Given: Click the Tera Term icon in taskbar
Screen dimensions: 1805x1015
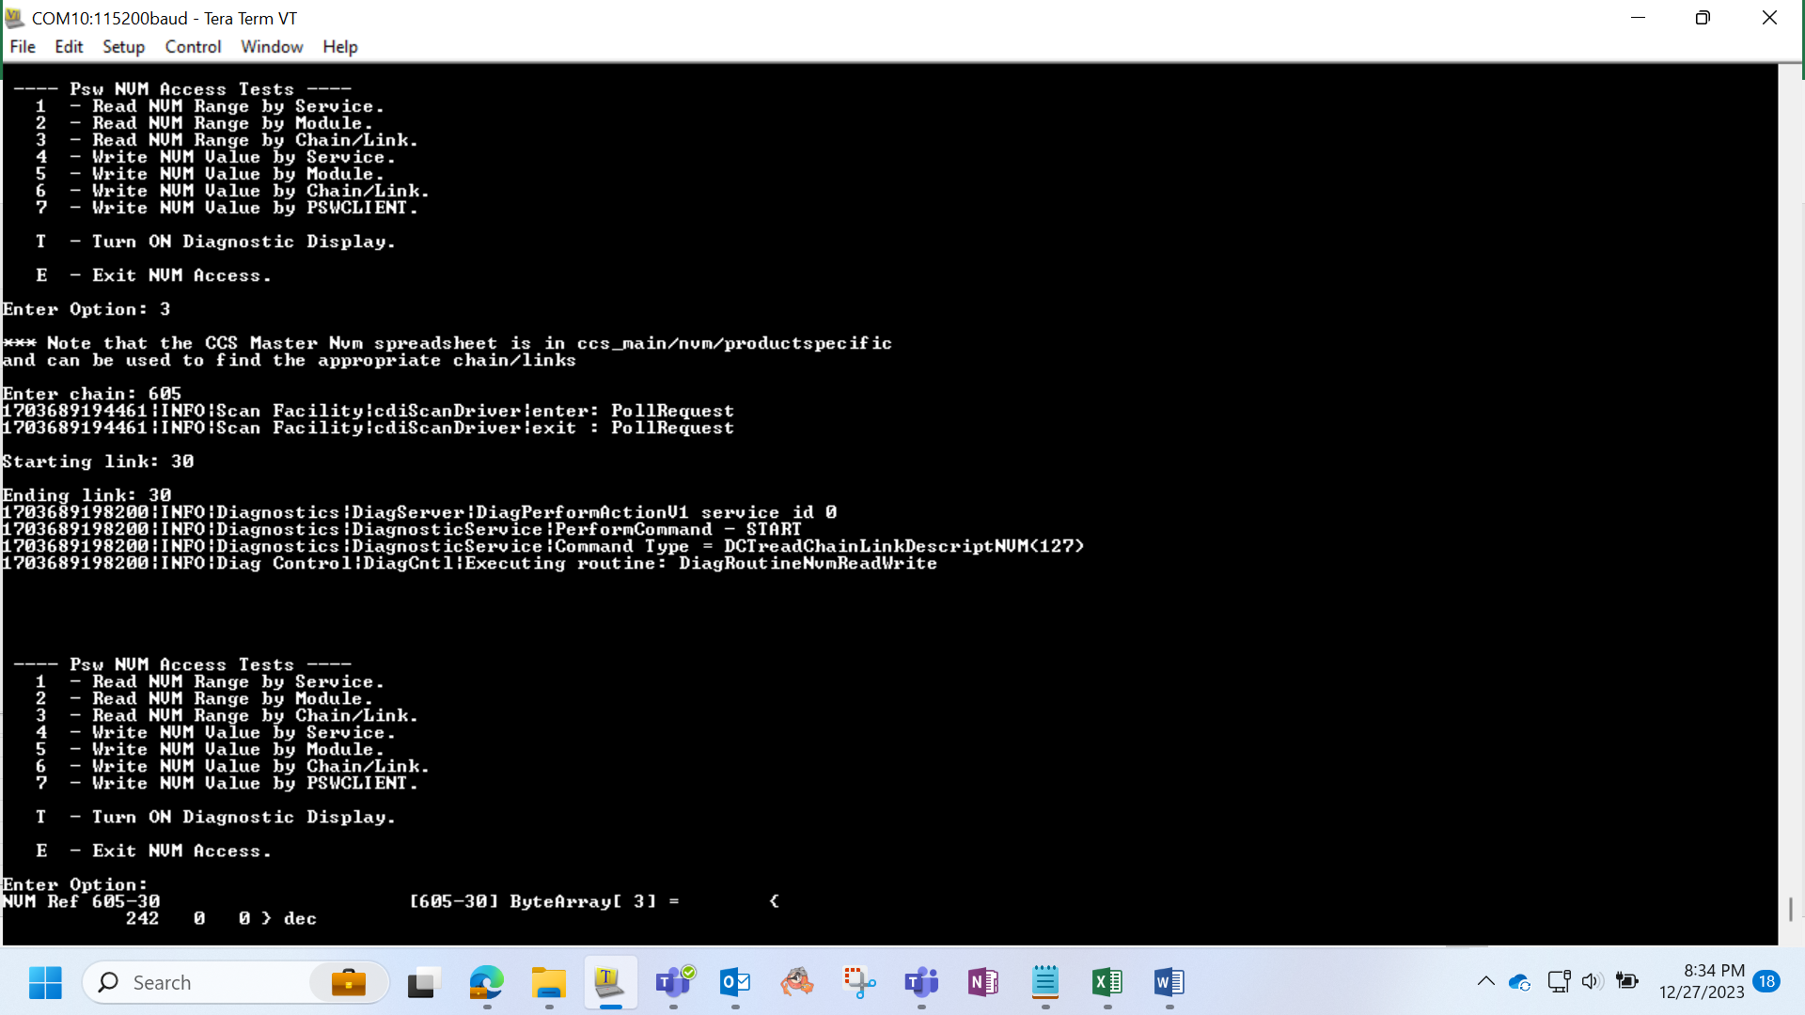Looking at the screenshot, I should coord(610,982).
